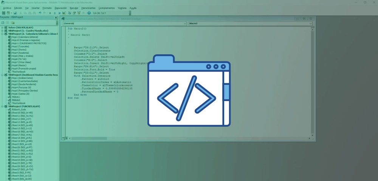Viewport: 378px width, 181px height.
Task: Click the code window horizontal scrollbar
Action: [x=189, y=138]
